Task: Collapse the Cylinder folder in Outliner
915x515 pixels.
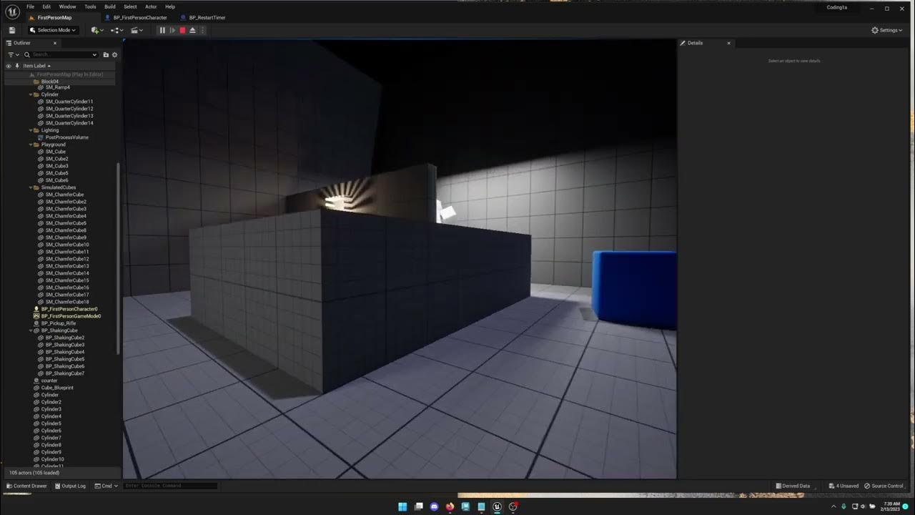Action: point(31,94)
